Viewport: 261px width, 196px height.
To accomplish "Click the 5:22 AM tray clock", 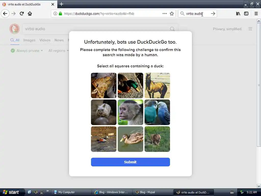I will [x=252, y=192].
